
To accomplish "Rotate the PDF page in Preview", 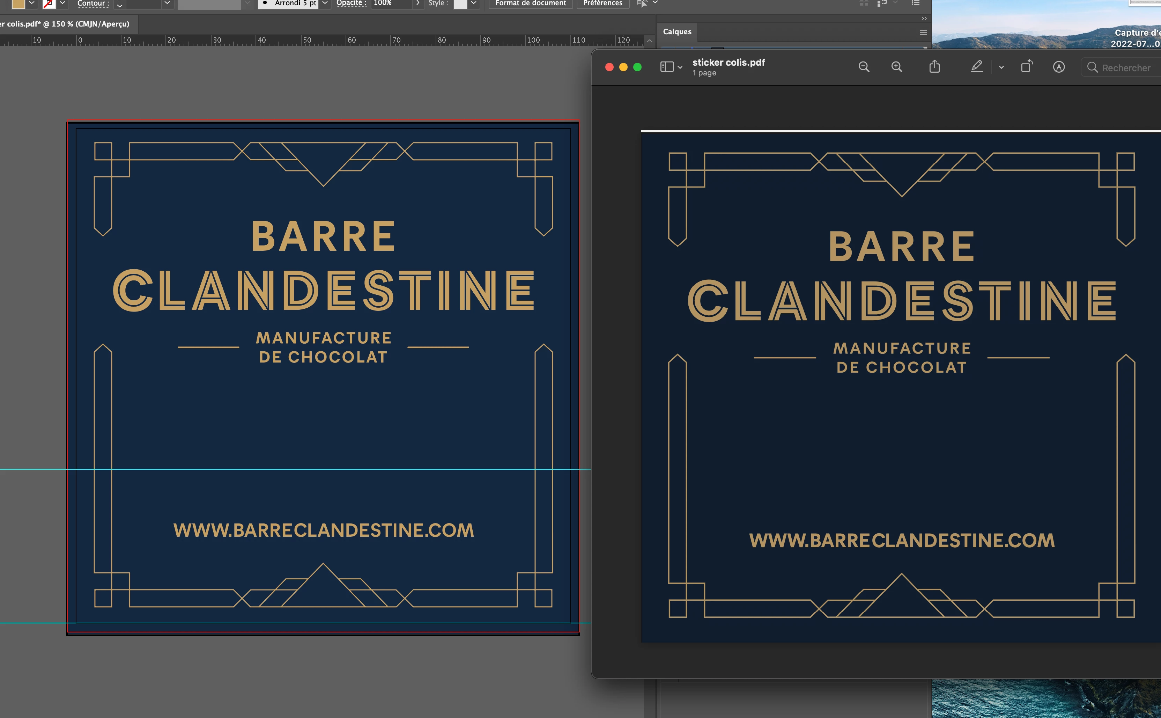I will (1026, 66).
